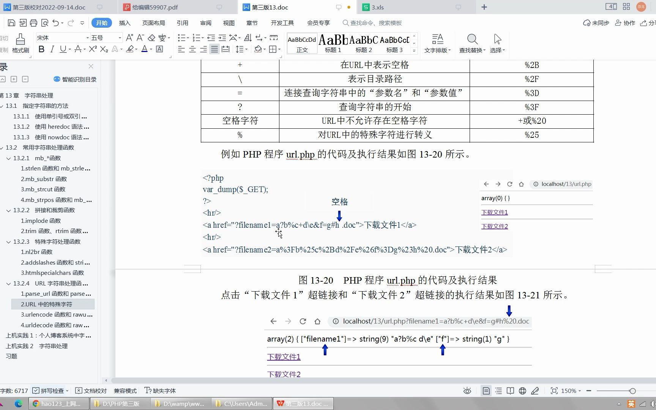This screenshot has width=656, height=410.
Task: Switch to outline view icon
Action: [x=498, y=391]
